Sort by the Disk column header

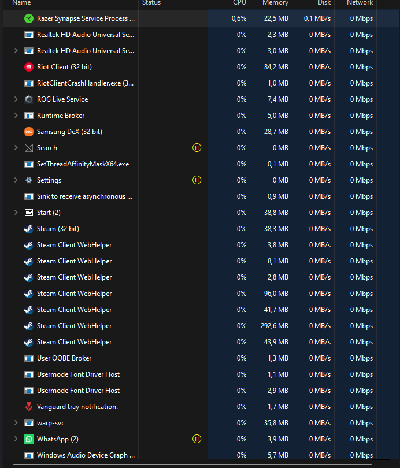click(x=324, y=3)
